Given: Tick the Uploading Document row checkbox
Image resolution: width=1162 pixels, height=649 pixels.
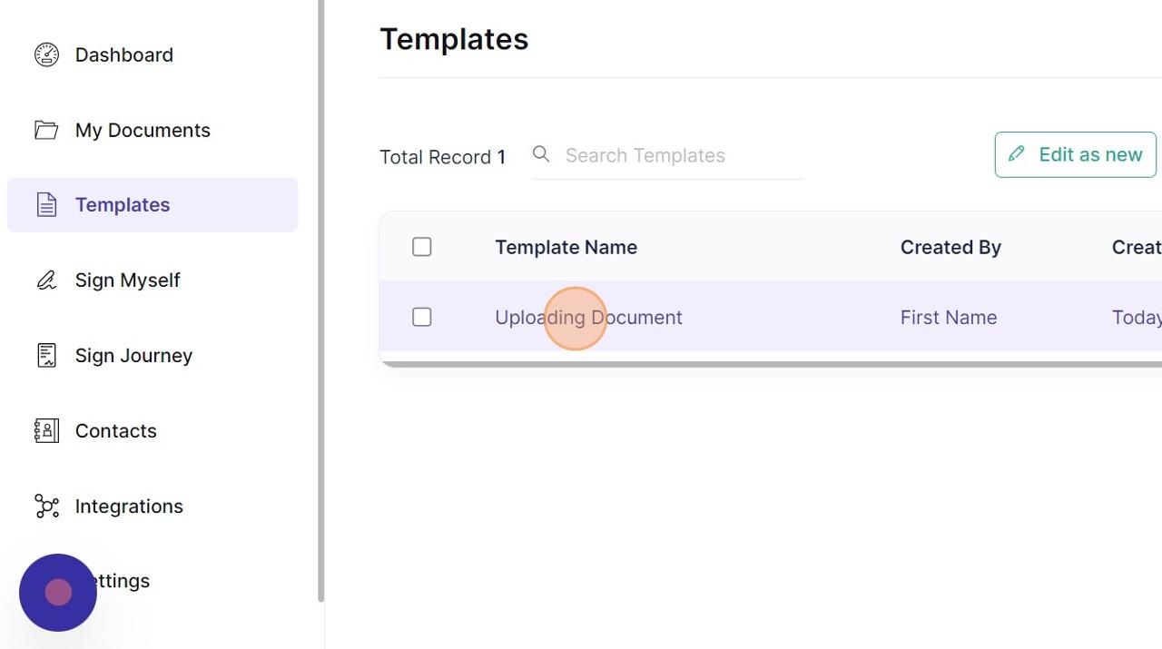Looking at the screenshot, I should (421, 317).
